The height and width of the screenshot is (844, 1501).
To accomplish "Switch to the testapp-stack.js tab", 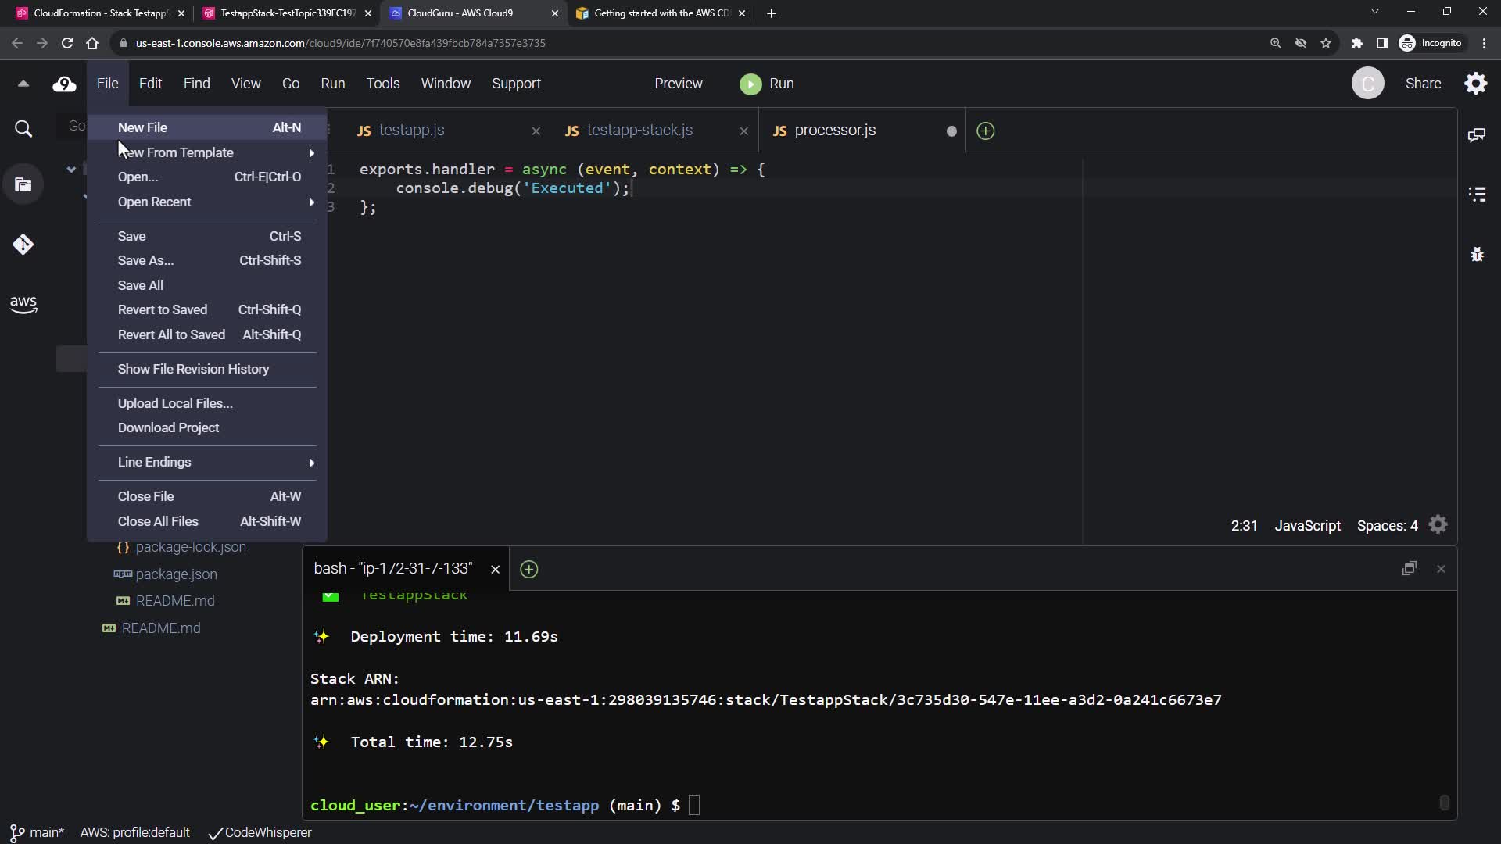I will [x=639, y=131].
